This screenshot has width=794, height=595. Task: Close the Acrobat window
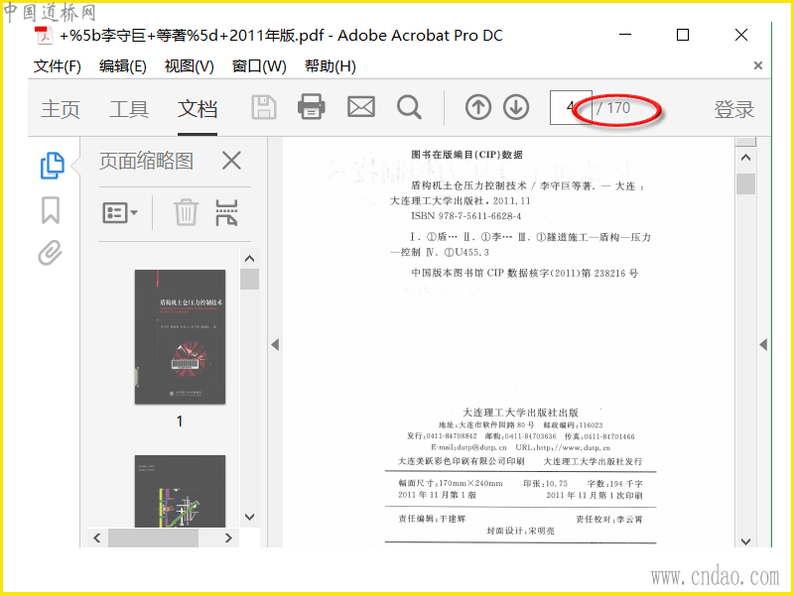click(x=741, y=35)
